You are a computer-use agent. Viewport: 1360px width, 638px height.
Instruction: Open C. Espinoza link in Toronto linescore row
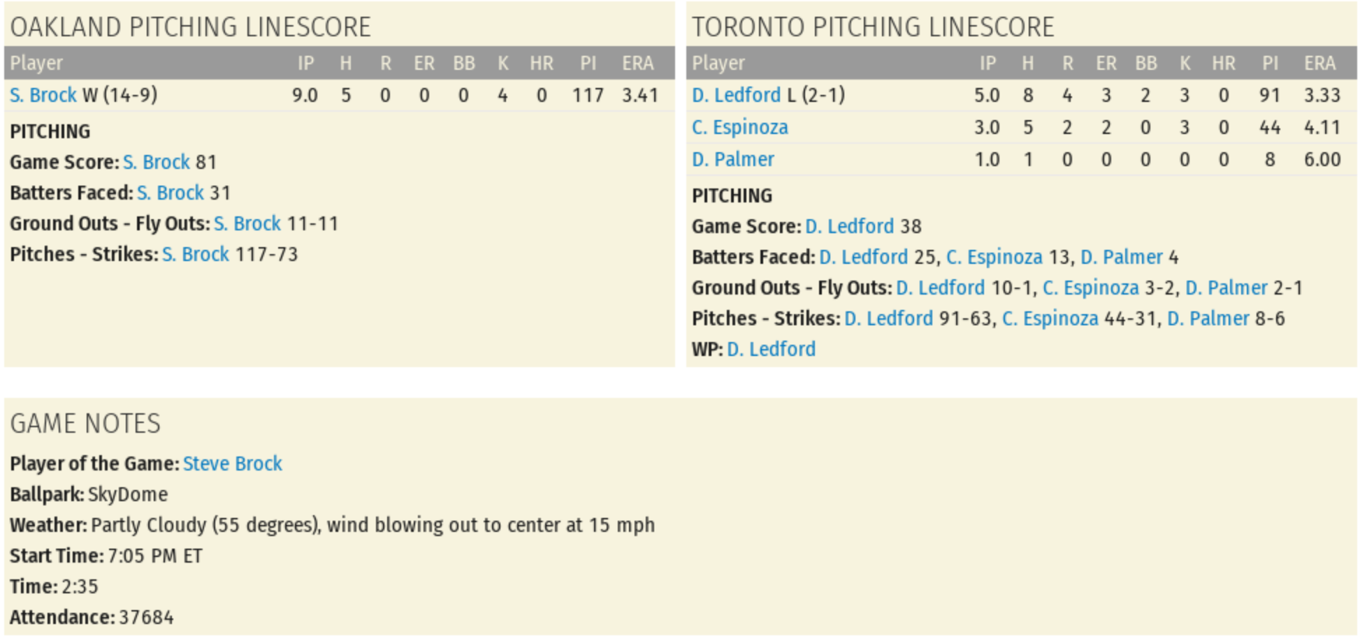point(739,127)
